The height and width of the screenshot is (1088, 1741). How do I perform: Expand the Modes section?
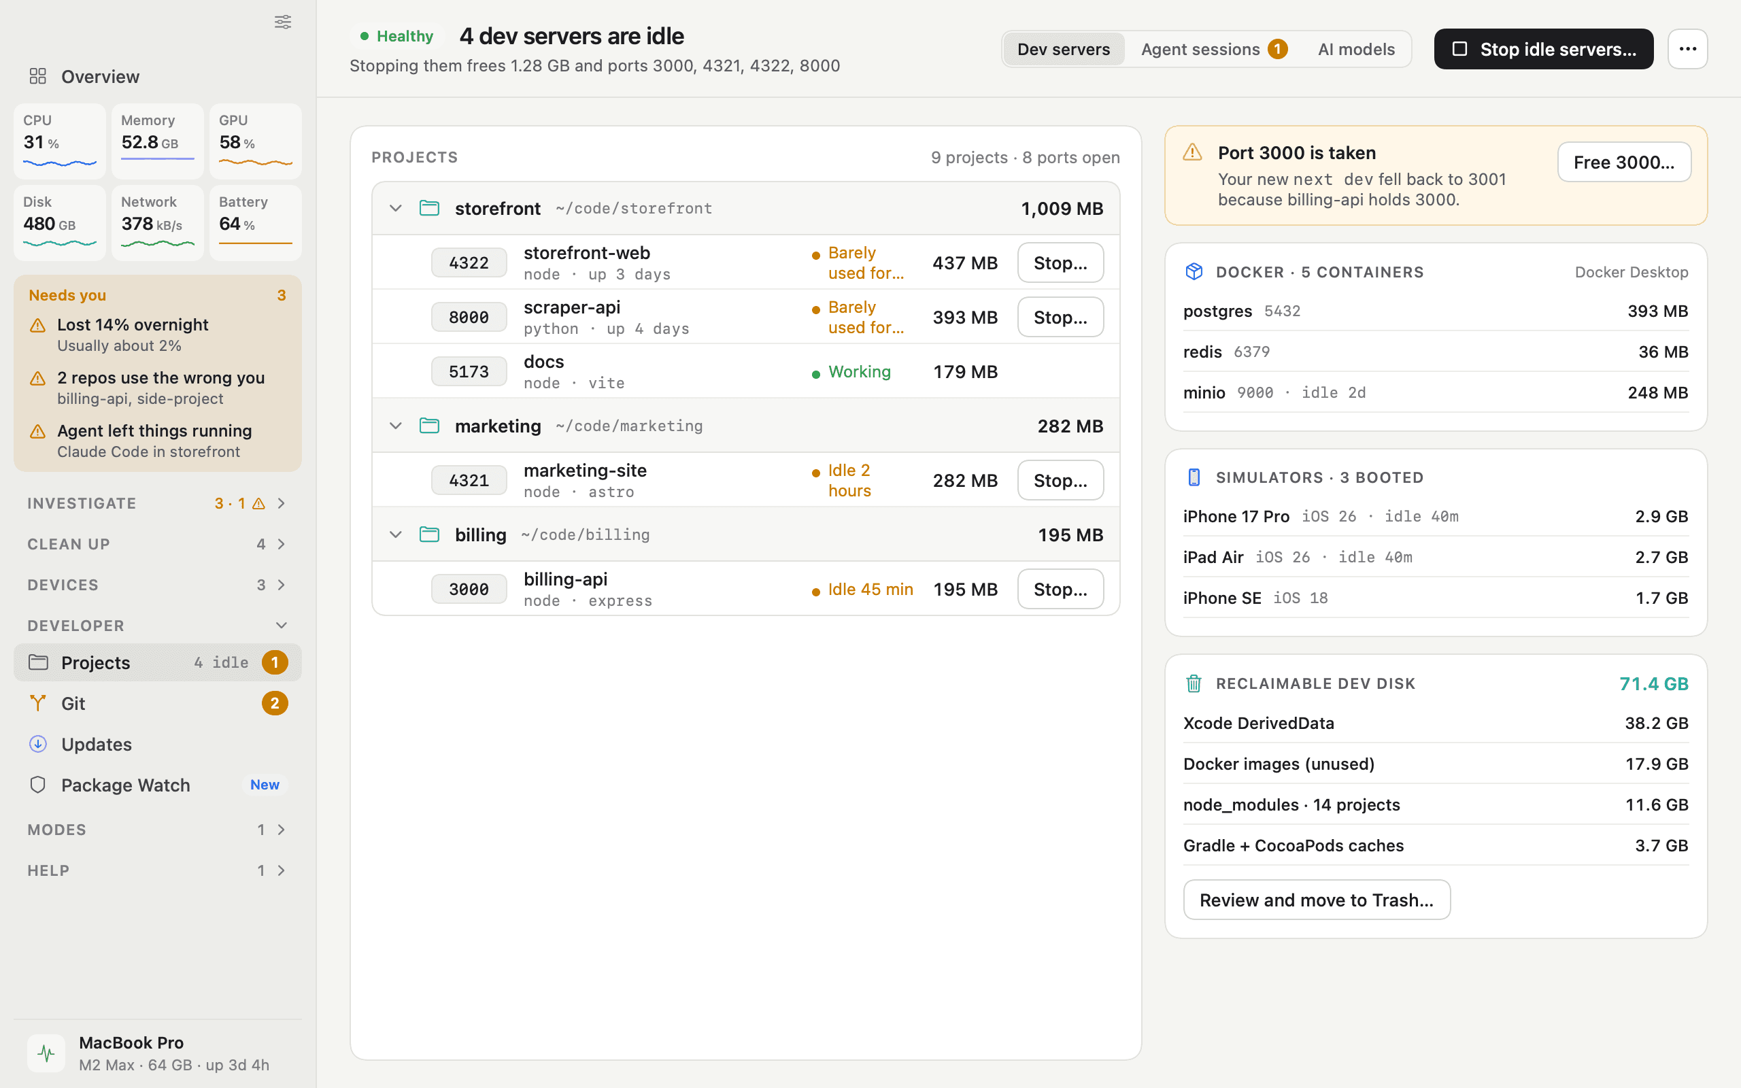pyautogui.click(x=158, y=829)
